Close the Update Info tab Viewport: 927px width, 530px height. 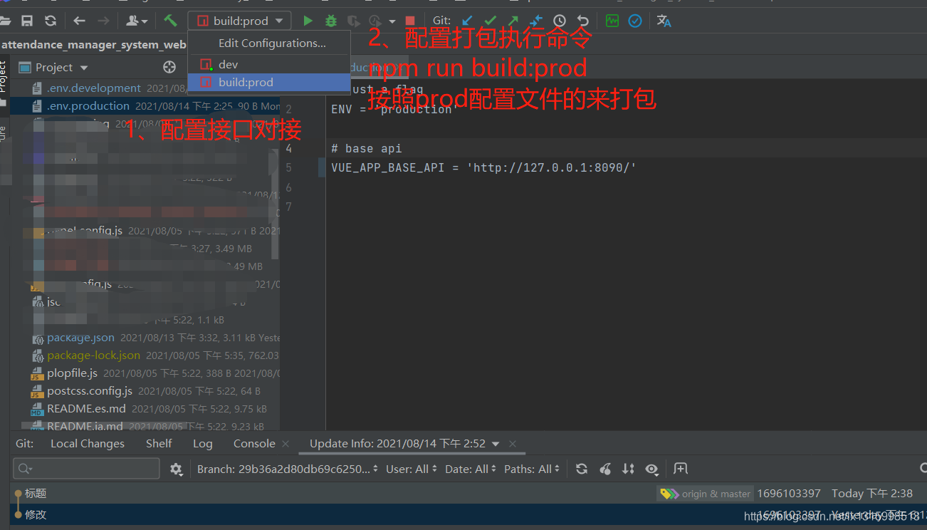pos(512,444)
